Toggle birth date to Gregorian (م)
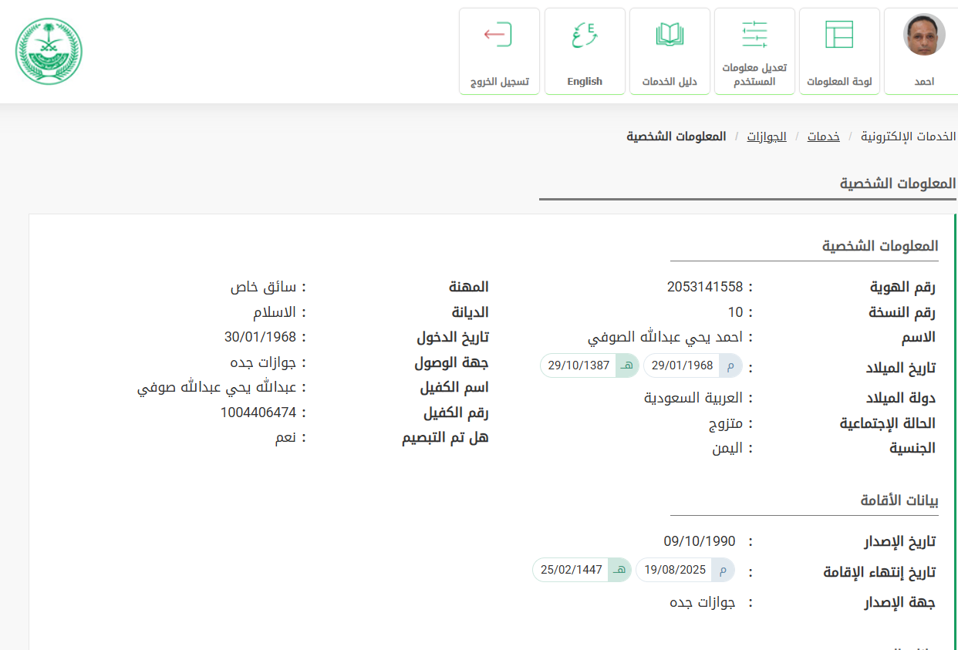This screenshot has height=650, width=958. tap(730, 365)
